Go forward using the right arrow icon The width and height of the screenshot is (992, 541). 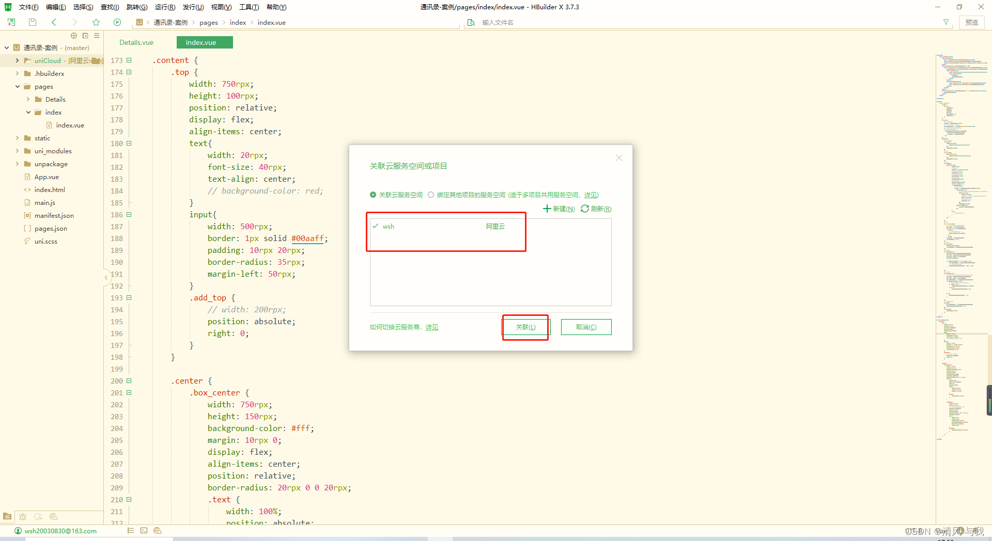click(x=75, y=22)
